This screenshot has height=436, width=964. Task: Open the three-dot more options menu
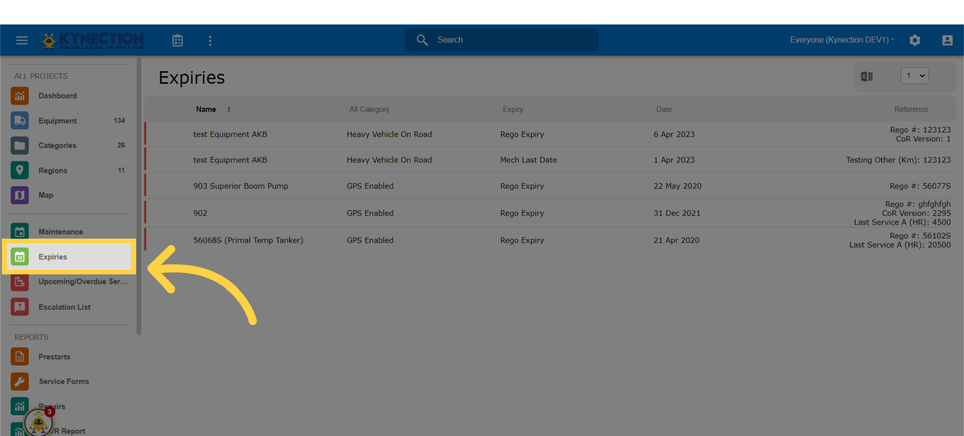pyautogui.click(x=210, y=41)
